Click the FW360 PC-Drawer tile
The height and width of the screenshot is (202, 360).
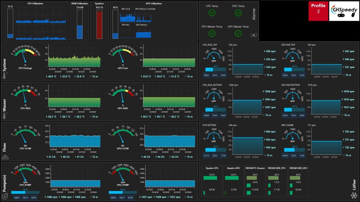click(x=255, y=181)
